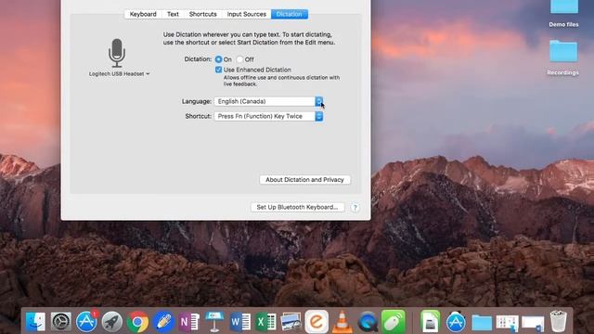Open the Recordings desktop folder
This screenshot has width=594, height=334.
tap(563, 58)
